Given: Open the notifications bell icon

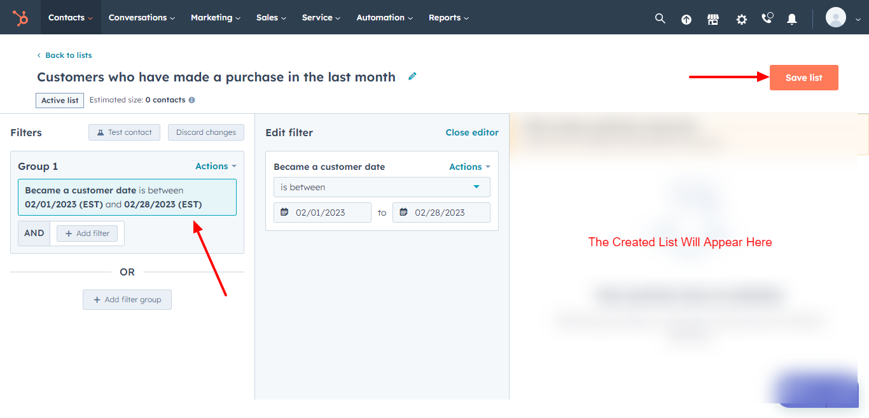Looking at the screenshot, I should [791, 20].
